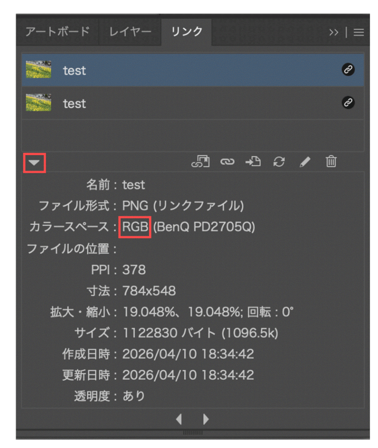Viewport: 378px width, 448px height.
Task: Show next link with the right arrow
Action: pyautogui.click(x=205, y=419)
